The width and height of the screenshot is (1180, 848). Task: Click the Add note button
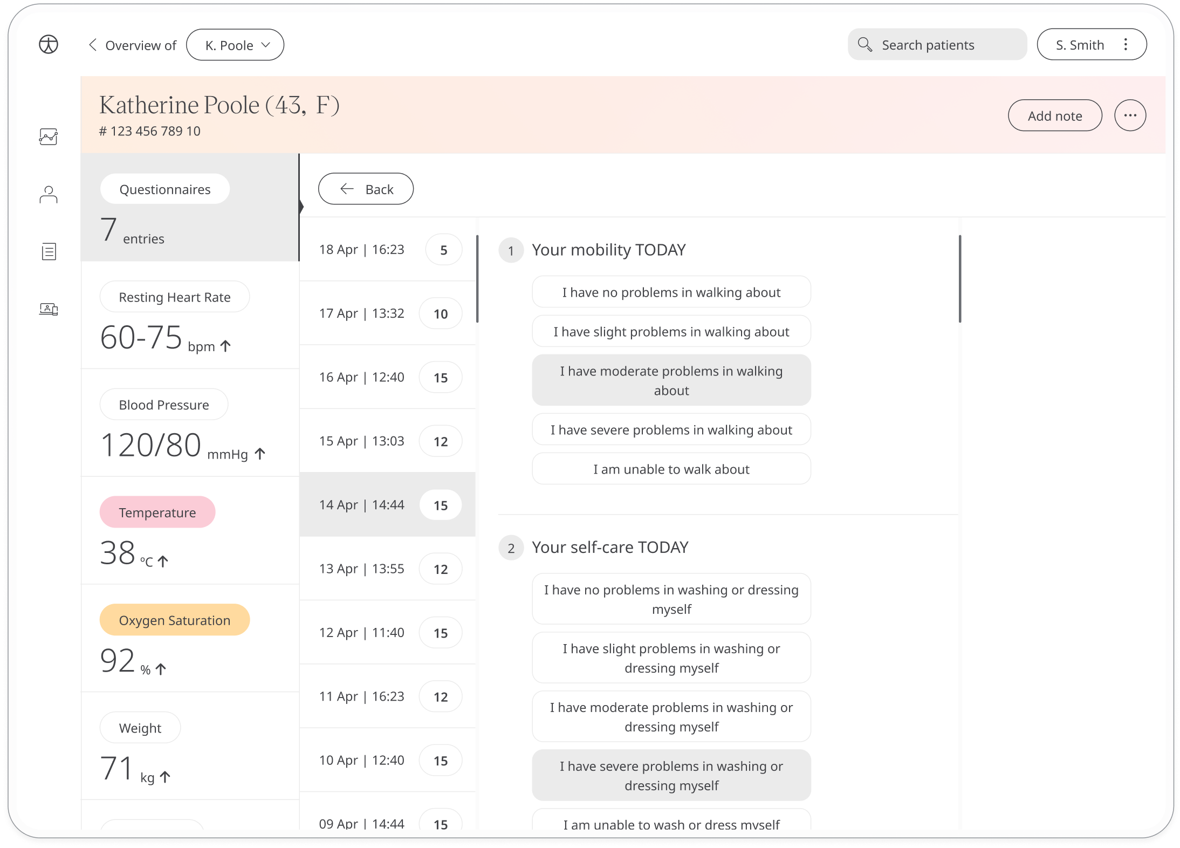click(x=1055, y=115)
